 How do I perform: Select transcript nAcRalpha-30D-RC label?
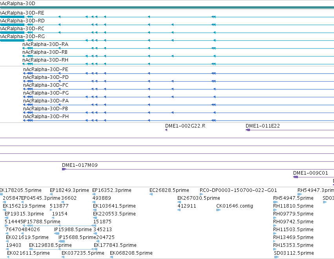[22, 29]
